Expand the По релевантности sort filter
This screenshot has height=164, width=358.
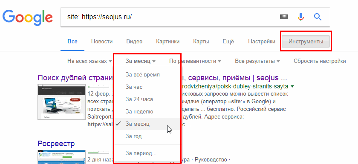pos(195,61)
